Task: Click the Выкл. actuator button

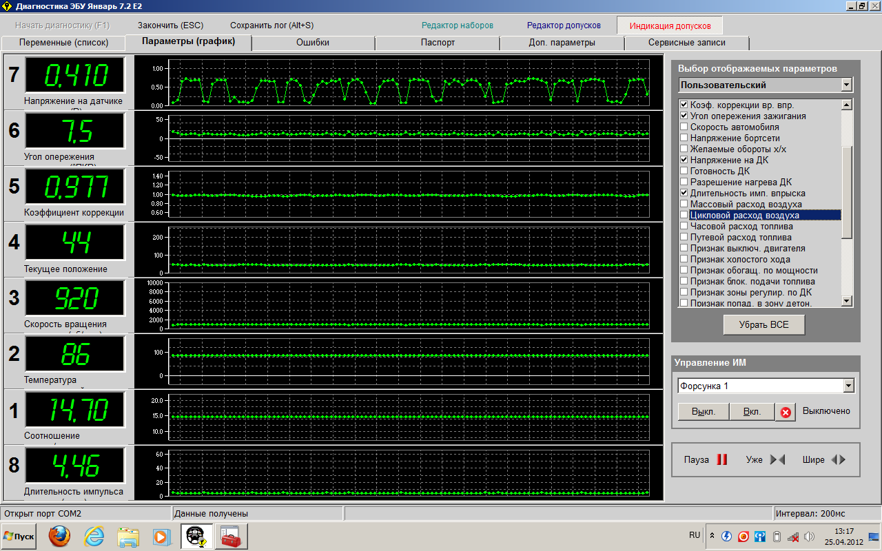Action: [x=704, y=412]
